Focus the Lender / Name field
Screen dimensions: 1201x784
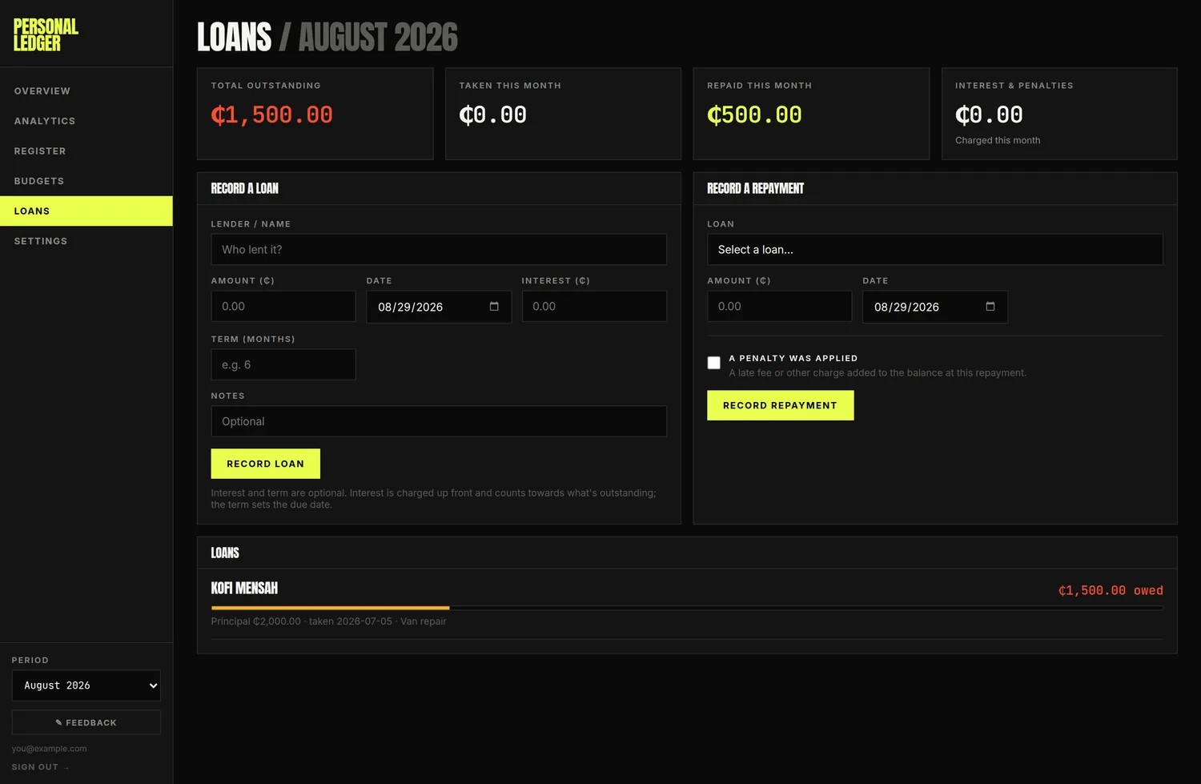(x=439, y=250)
